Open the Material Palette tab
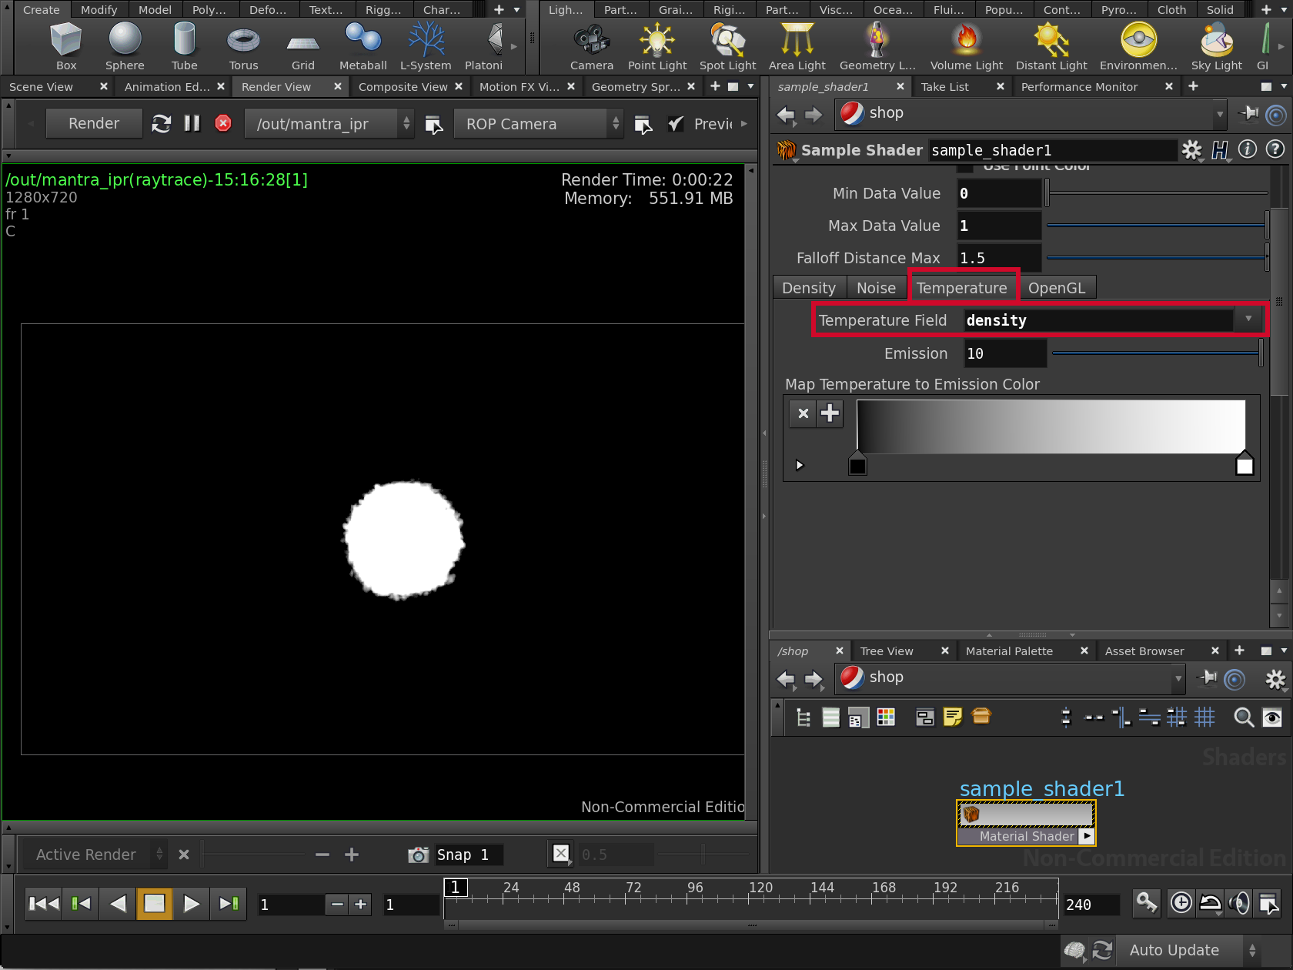Screen dimensions: 1293x970 1008,651
